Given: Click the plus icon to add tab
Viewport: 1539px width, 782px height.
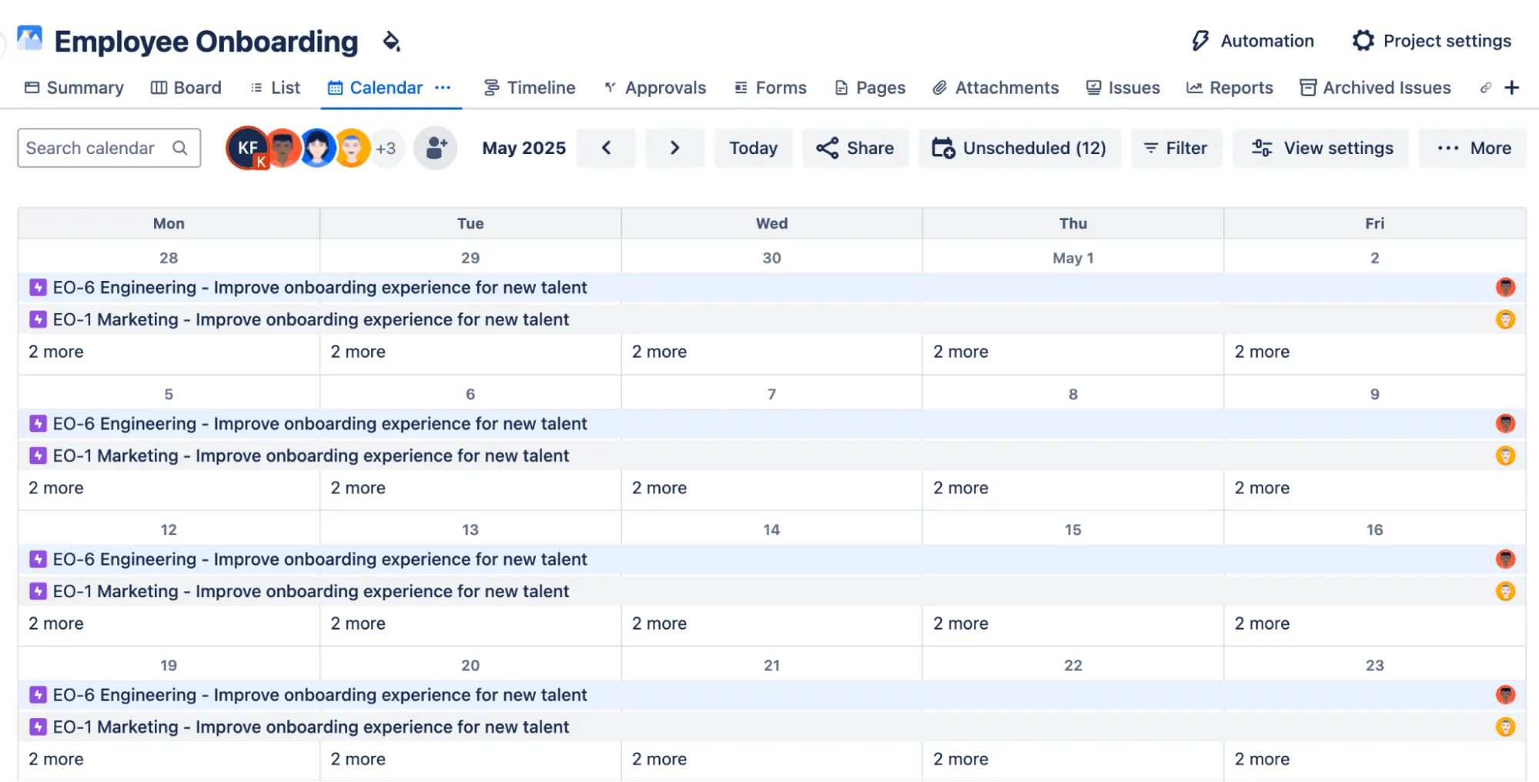Looking at the screenshot, I should pos(1512,88).
